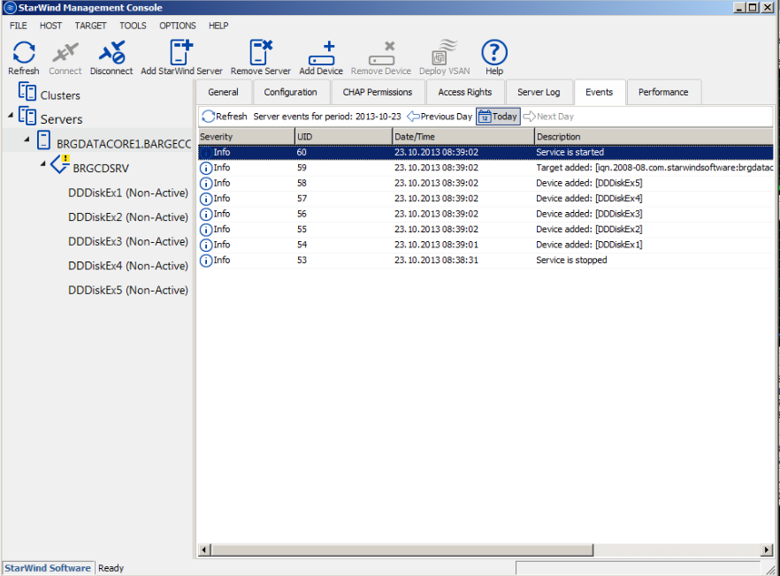Click the Remove Device icon
Image resolution: width=780 pixels, height=576 pixels.
click(x=381, y=53)
